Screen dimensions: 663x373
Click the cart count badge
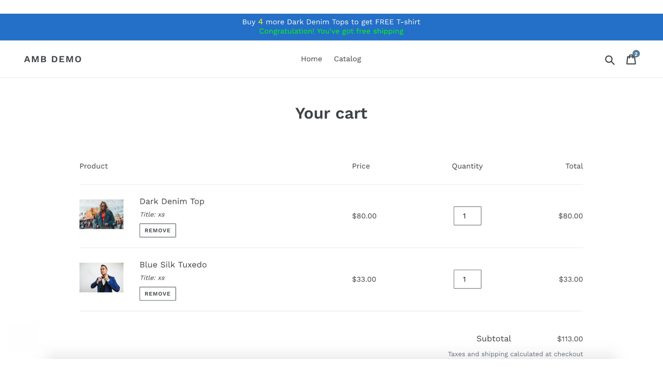(x=636, y=54)
